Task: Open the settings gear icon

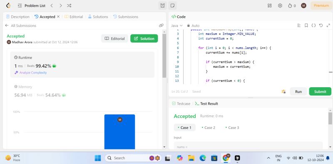Action: [280, 6]
